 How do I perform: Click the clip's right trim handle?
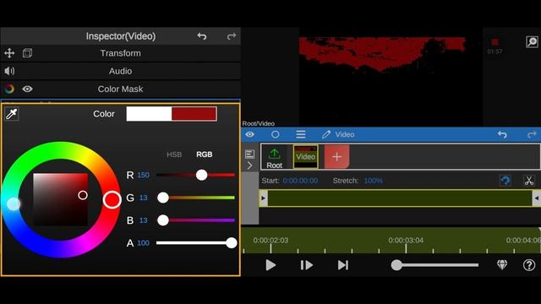[x=537, y=198]
